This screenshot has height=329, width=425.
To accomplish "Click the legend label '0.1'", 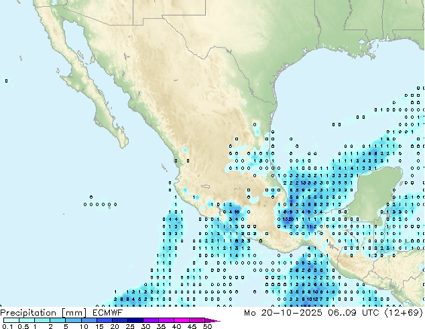I will pyautogui.click(x=7, y=326).
